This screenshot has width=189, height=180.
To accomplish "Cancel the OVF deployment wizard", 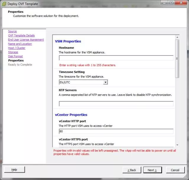I will (x=175, y=170).
